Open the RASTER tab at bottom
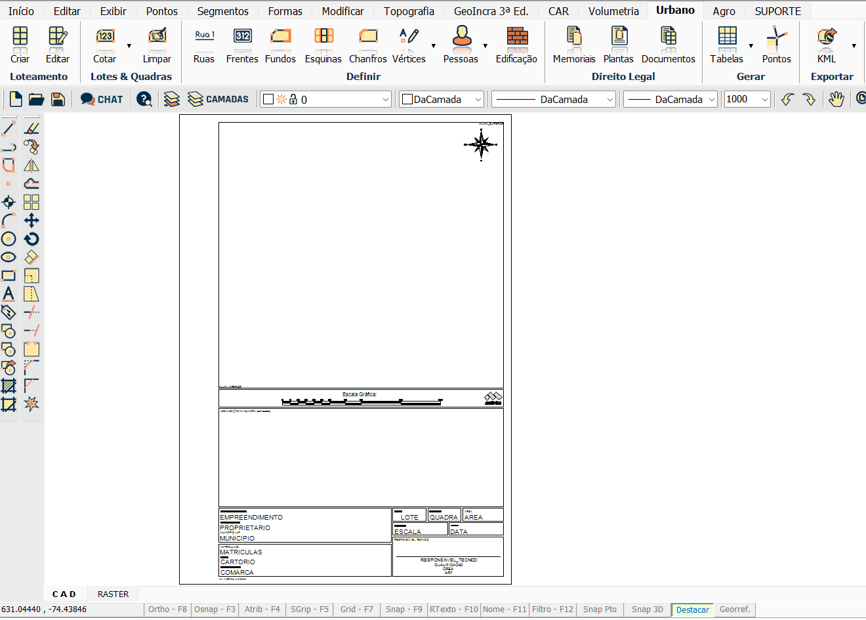This screenshot has height=620, width=866. point(113,594)
